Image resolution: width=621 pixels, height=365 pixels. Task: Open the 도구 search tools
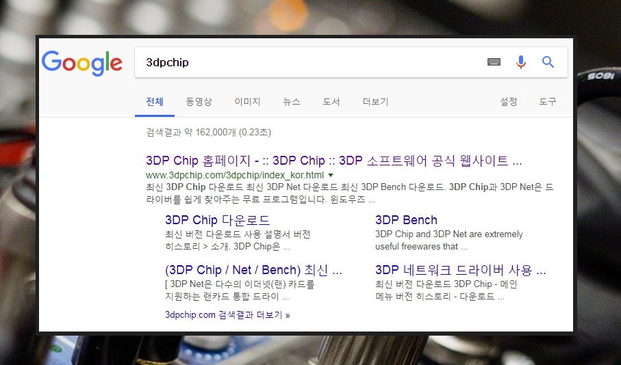(x=548, y=102)
